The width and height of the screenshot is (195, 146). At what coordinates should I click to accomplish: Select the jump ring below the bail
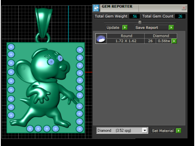[x=43, y=38]
